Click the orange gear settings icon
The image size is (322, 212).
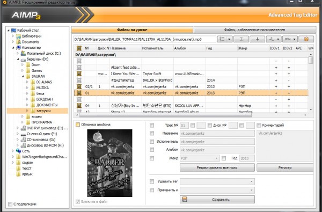point(306,39)
